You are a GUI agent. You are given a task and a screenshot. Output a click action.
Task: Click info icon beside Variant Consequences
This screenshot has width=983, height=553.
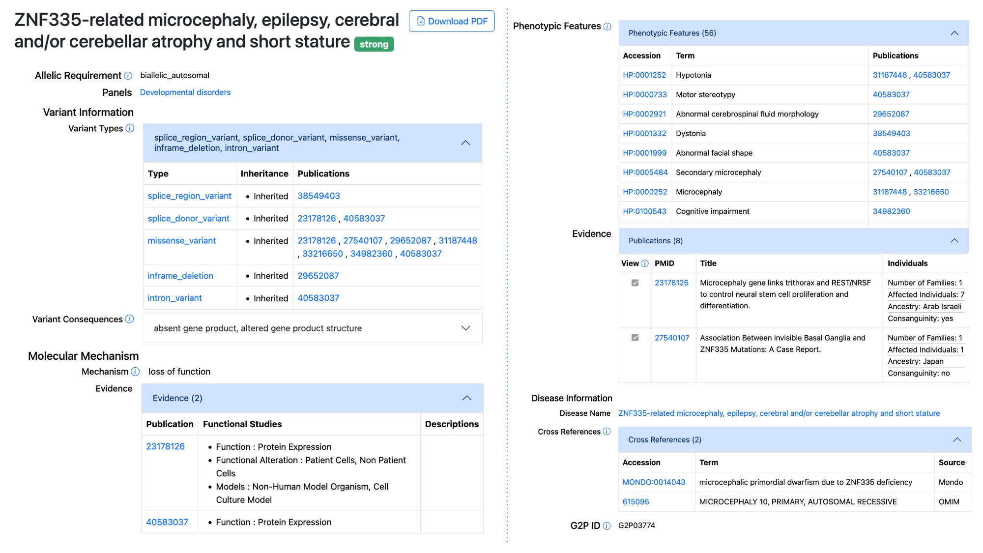click(129, 319)
